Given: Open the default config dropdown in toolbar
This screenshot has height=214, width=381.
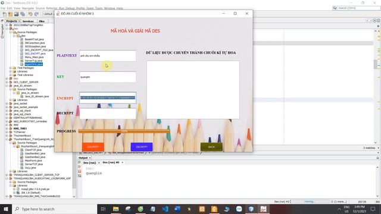Looking at the screenshot, I should [x=48, y=14].
